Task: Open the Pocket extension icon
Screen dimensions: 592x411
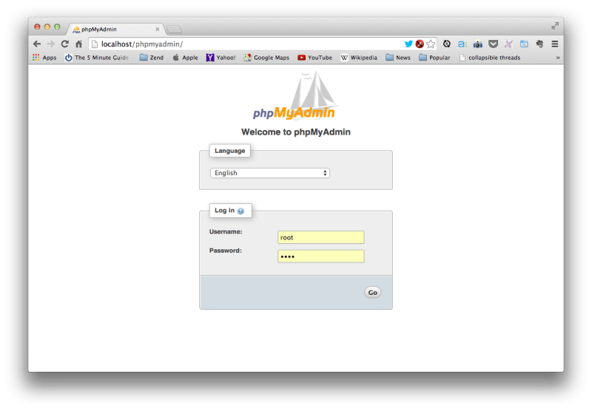Action: (x=493, y=44)
